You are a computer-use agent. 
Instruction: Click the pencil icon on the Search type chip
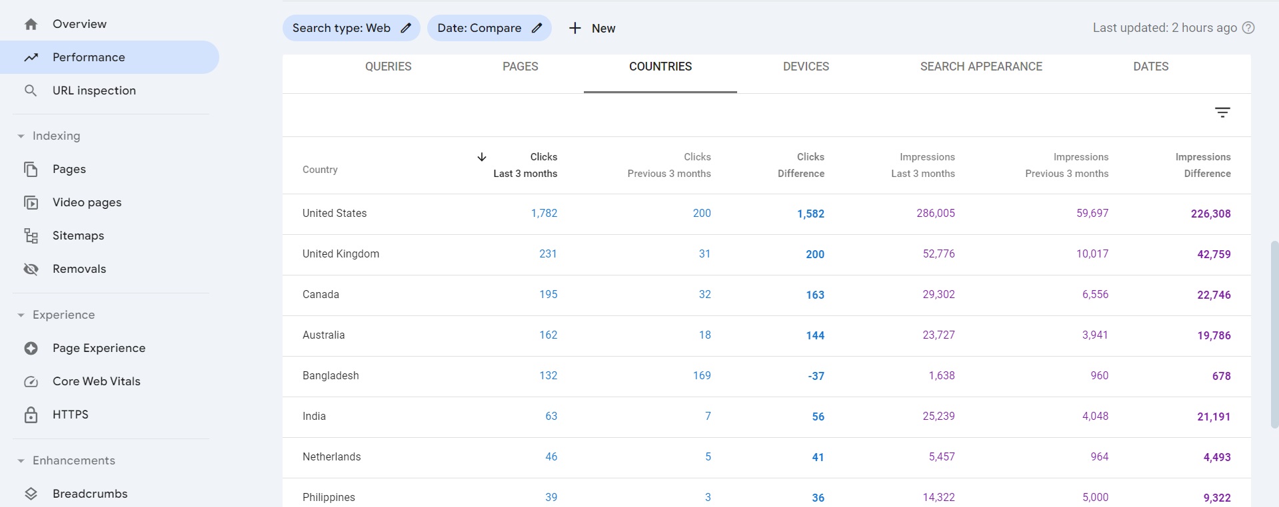point(405,28)
